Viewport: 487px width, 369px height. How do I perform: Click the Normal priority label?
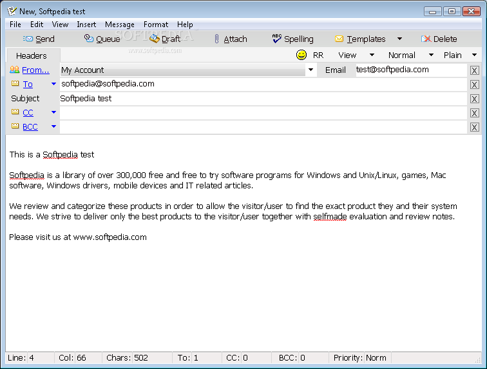(x=401, y=55)
